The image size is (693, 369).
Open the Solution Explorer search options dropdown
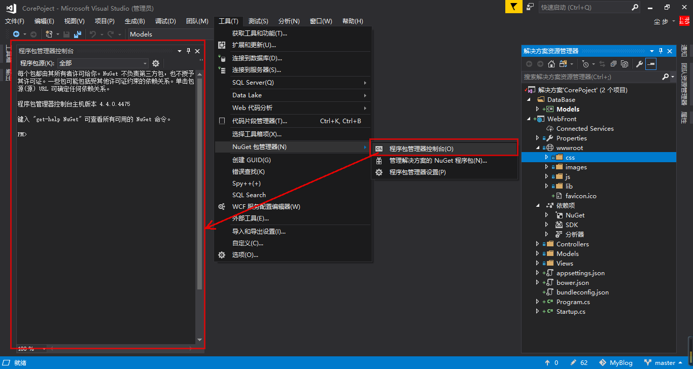point(673,77)
